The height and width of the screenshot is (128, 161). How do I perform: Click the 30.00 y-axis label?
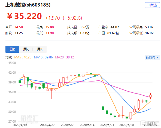click(12, 112)
